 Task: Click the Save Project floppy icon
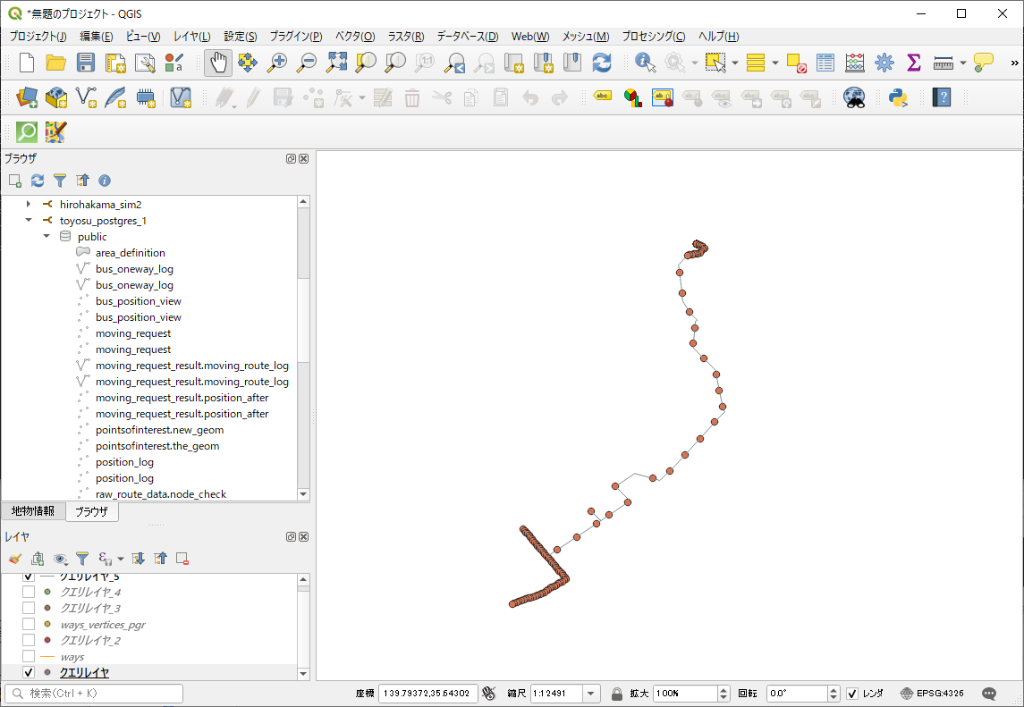[x=85, y=63]
